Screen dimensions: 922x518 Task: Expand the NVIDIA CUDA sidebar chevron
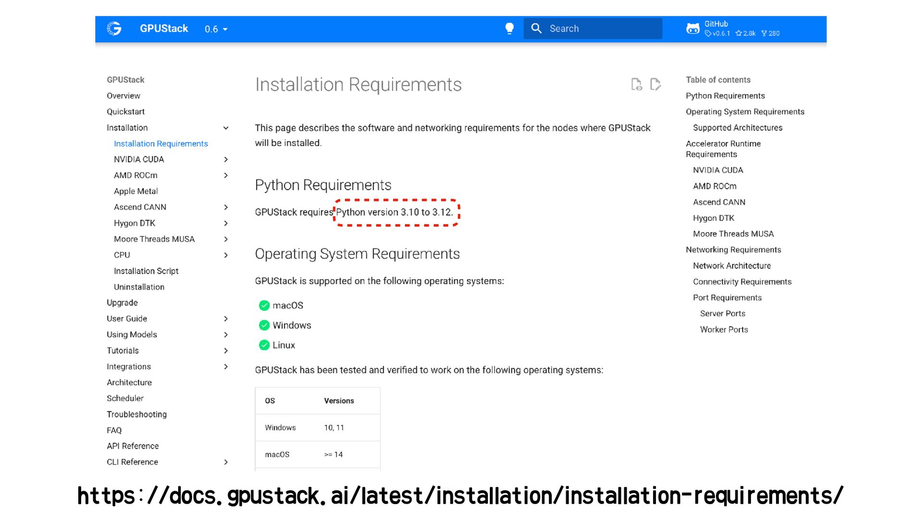pyautogui.click(x=226, y=160)
